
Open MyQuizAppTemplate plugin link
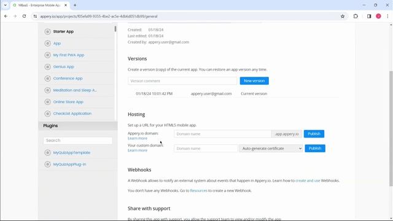(x=72, y=153)
